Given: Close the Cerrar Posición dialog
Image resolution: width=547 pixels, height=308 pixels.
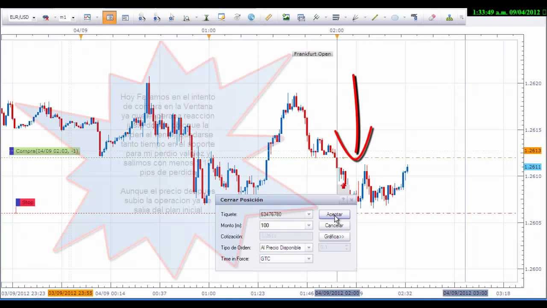Looking at the screenshot, I should tap(351, 200).
